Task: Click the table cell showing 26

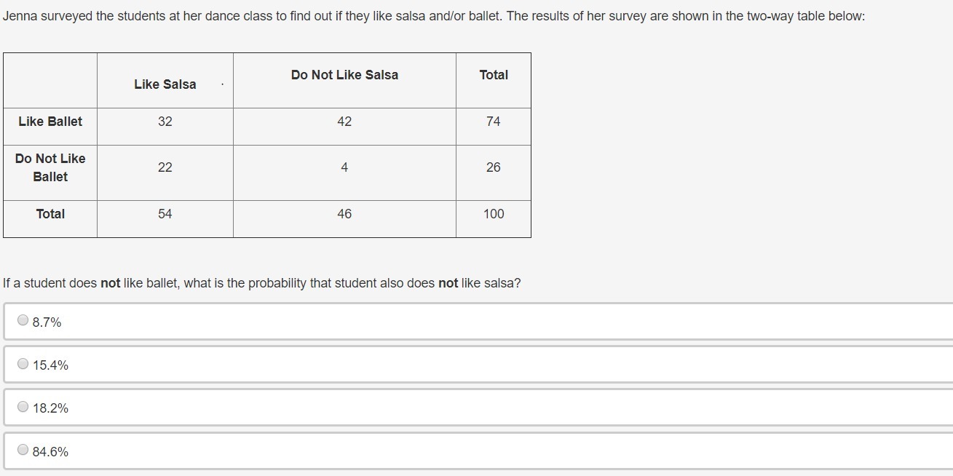Action: [494, 167]
